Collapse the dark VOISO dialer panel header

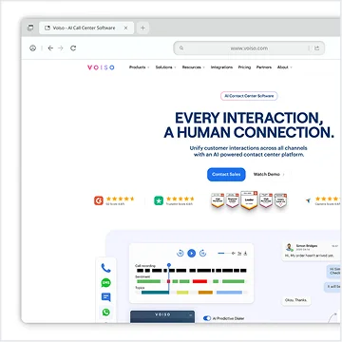tap(190, 314)
